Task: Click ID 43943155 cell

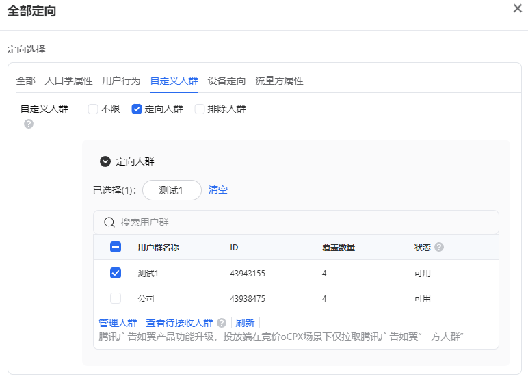Action: coord(248,273)
